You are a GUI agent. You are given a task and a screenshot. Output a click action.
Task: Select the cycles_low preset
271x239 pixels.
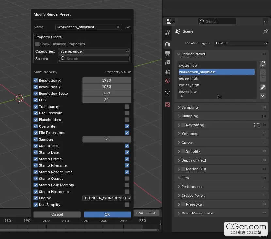[x=188, y=65]
